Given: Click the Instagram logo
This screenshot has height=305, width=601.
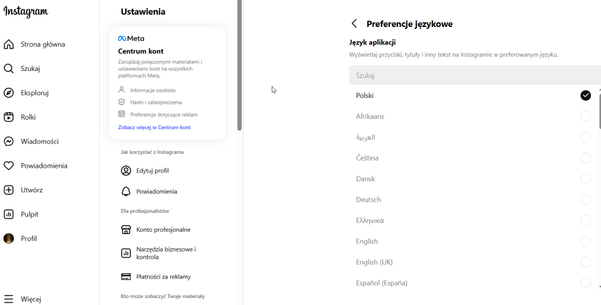Looking at the screenshot, I should pos(26,12).
